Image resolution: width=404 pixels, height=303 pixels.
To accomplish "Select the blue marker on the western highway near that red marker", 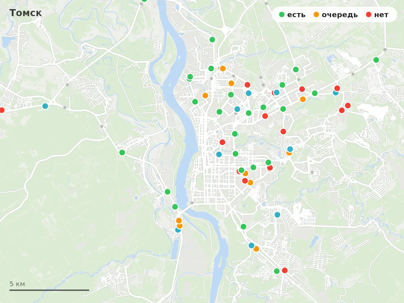I will click(45, 106).
